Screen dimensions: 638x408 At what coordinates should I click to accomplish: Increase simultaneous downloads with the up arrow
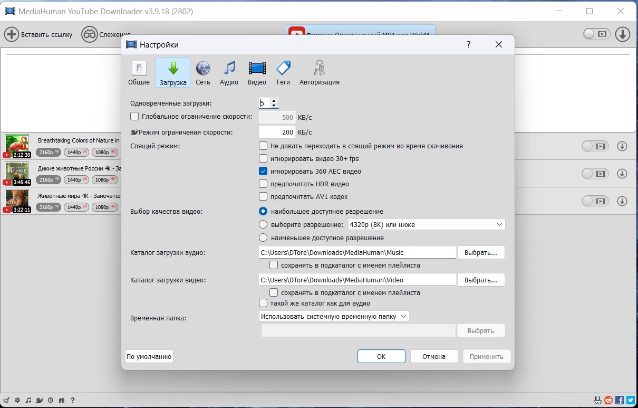coord(274,100)
